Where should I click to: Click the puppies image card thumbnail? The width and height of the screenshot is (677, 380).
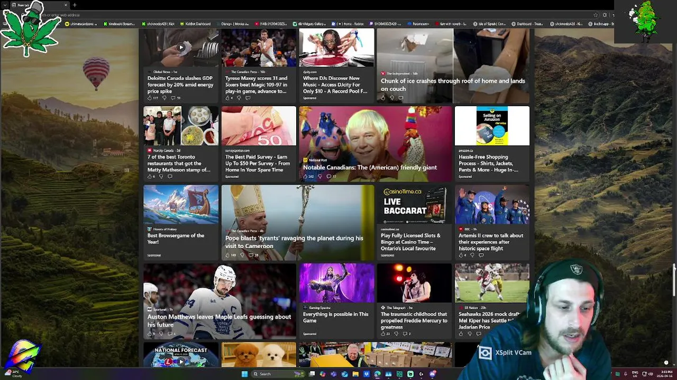coord(259,354)
